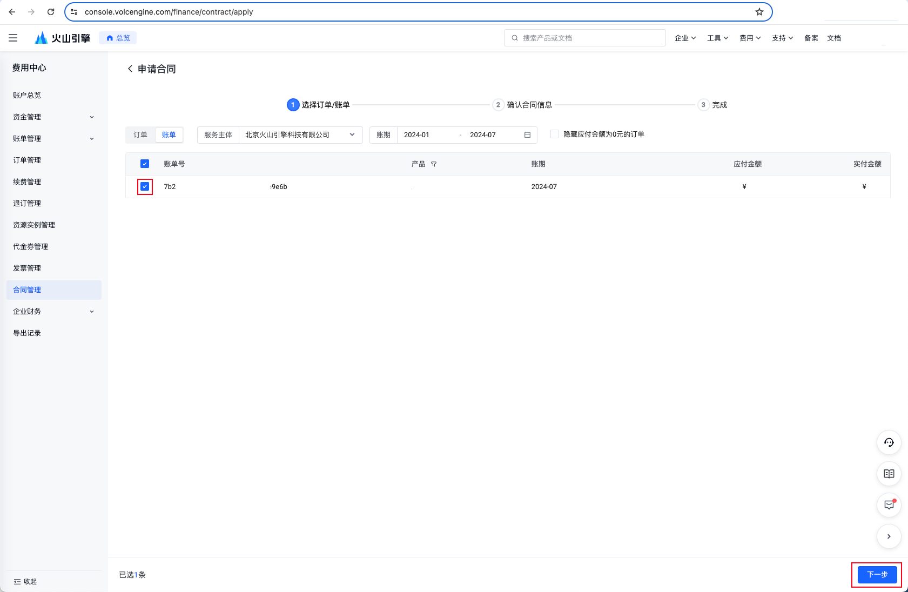Open the feedback message icon
This screenshot has height=592, width=908.
click(889, 505)
